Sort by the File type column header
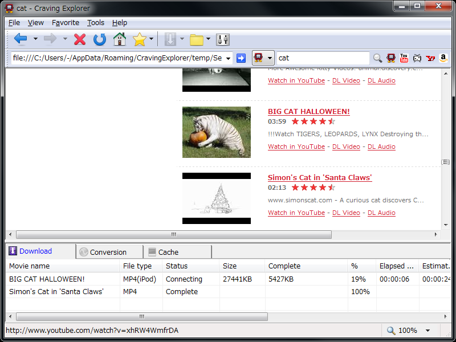The height and width of the screenshot is (342, 456). (x=141, y=266)
